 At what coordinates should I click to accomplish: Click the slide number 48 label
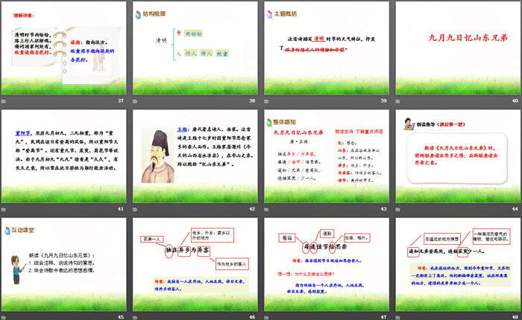515,317
